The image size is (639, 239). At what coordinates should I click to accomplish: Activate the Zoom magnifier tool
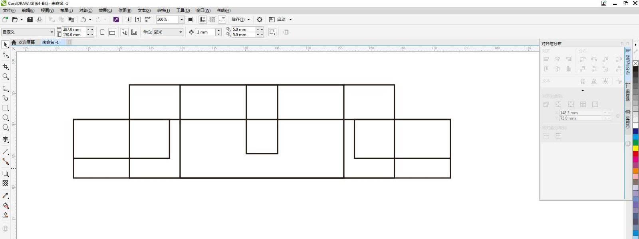6,76
